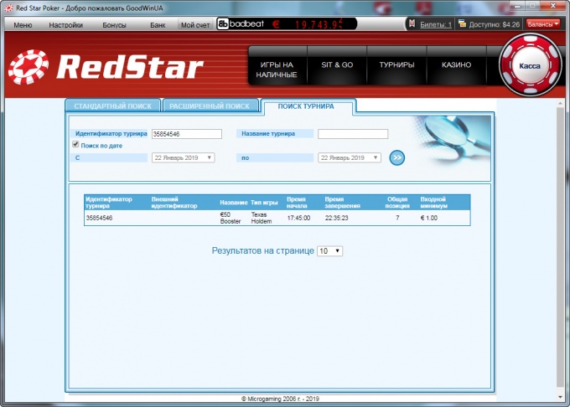Click the coins icon beside Доступно

coord(462,24)
